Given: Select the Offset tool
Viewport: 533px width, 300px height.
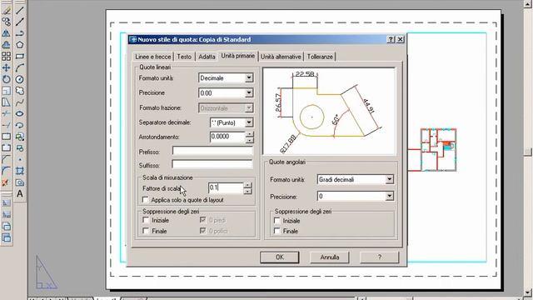Looking at the screenshot, I should pos(6,45).
